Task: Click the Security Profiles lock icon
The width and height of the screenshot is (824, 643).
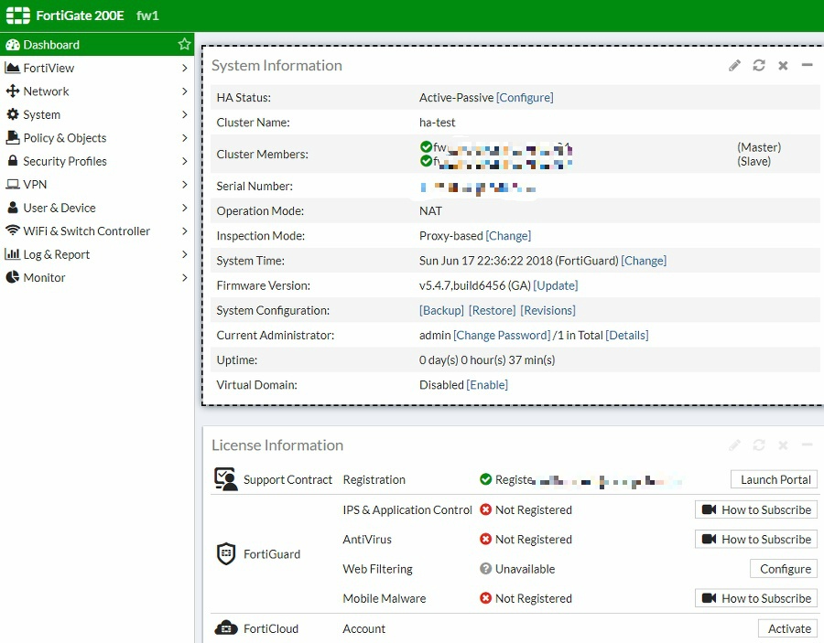Action: [x=13, y=161]
